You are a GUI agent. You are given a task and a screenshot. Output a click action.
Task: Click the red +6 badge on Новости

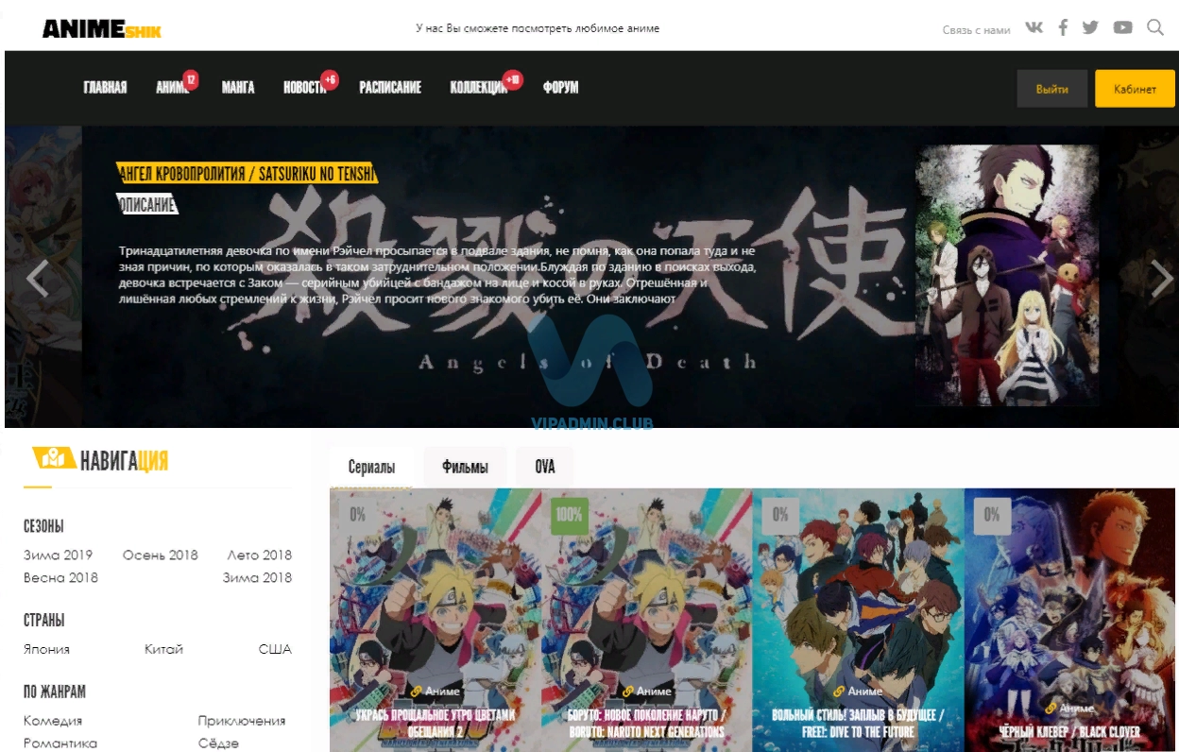point(330,80)
